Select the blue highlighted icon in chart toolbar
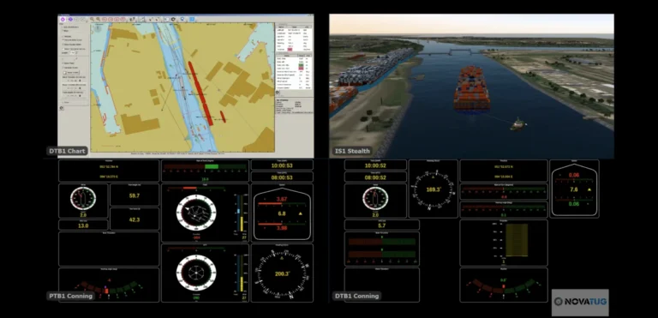Image resolution: width=658 pixels, height=318 pixels. pyautogui.click(x=192, y=20)
